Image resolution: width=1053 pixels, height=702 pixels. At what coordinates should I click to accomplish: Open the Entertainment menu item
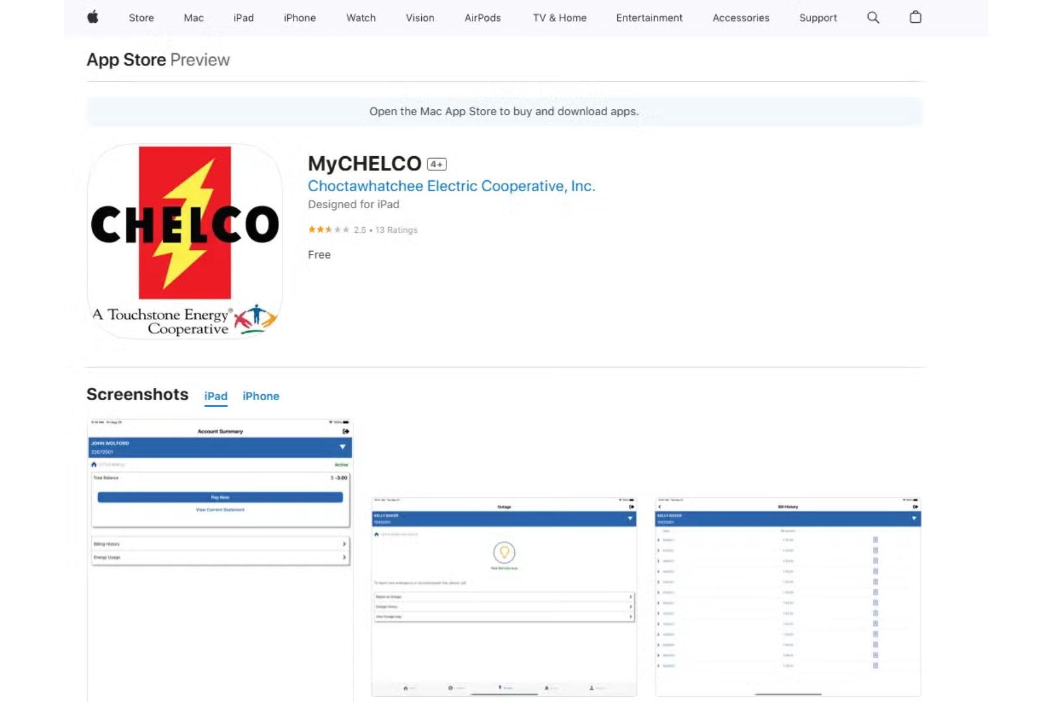(x=649, y=18)
